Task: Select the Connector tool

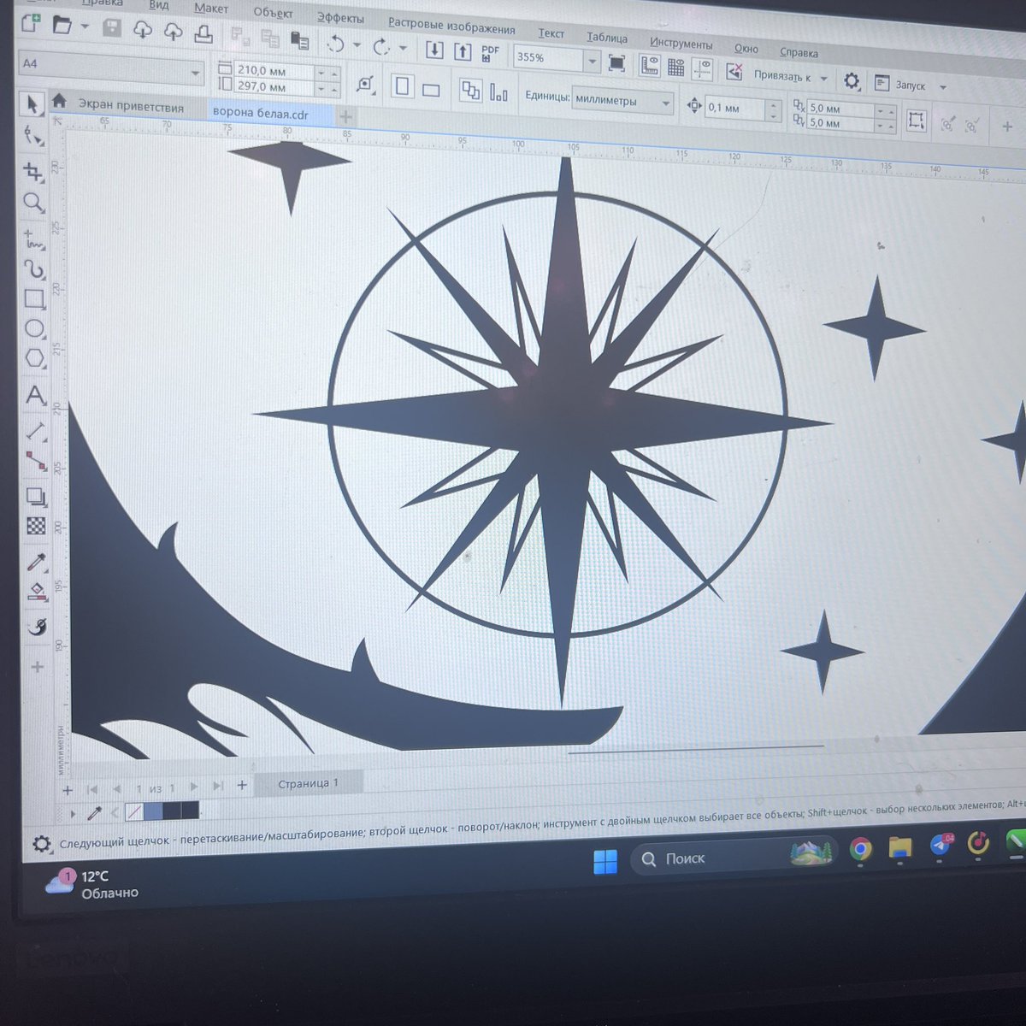Action: (36, 460)
